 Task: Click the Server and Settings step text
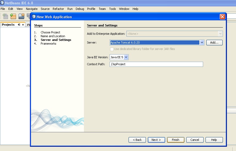point(56,40)
